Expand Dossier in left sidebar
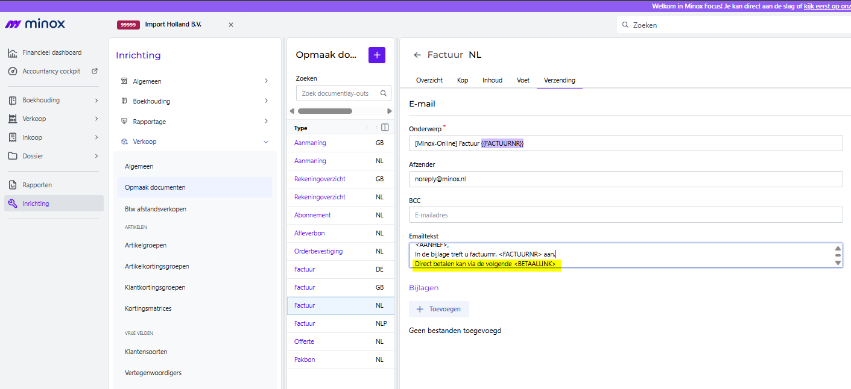The height and width of the screenshot is (389, 851). (x=96, y=156)
